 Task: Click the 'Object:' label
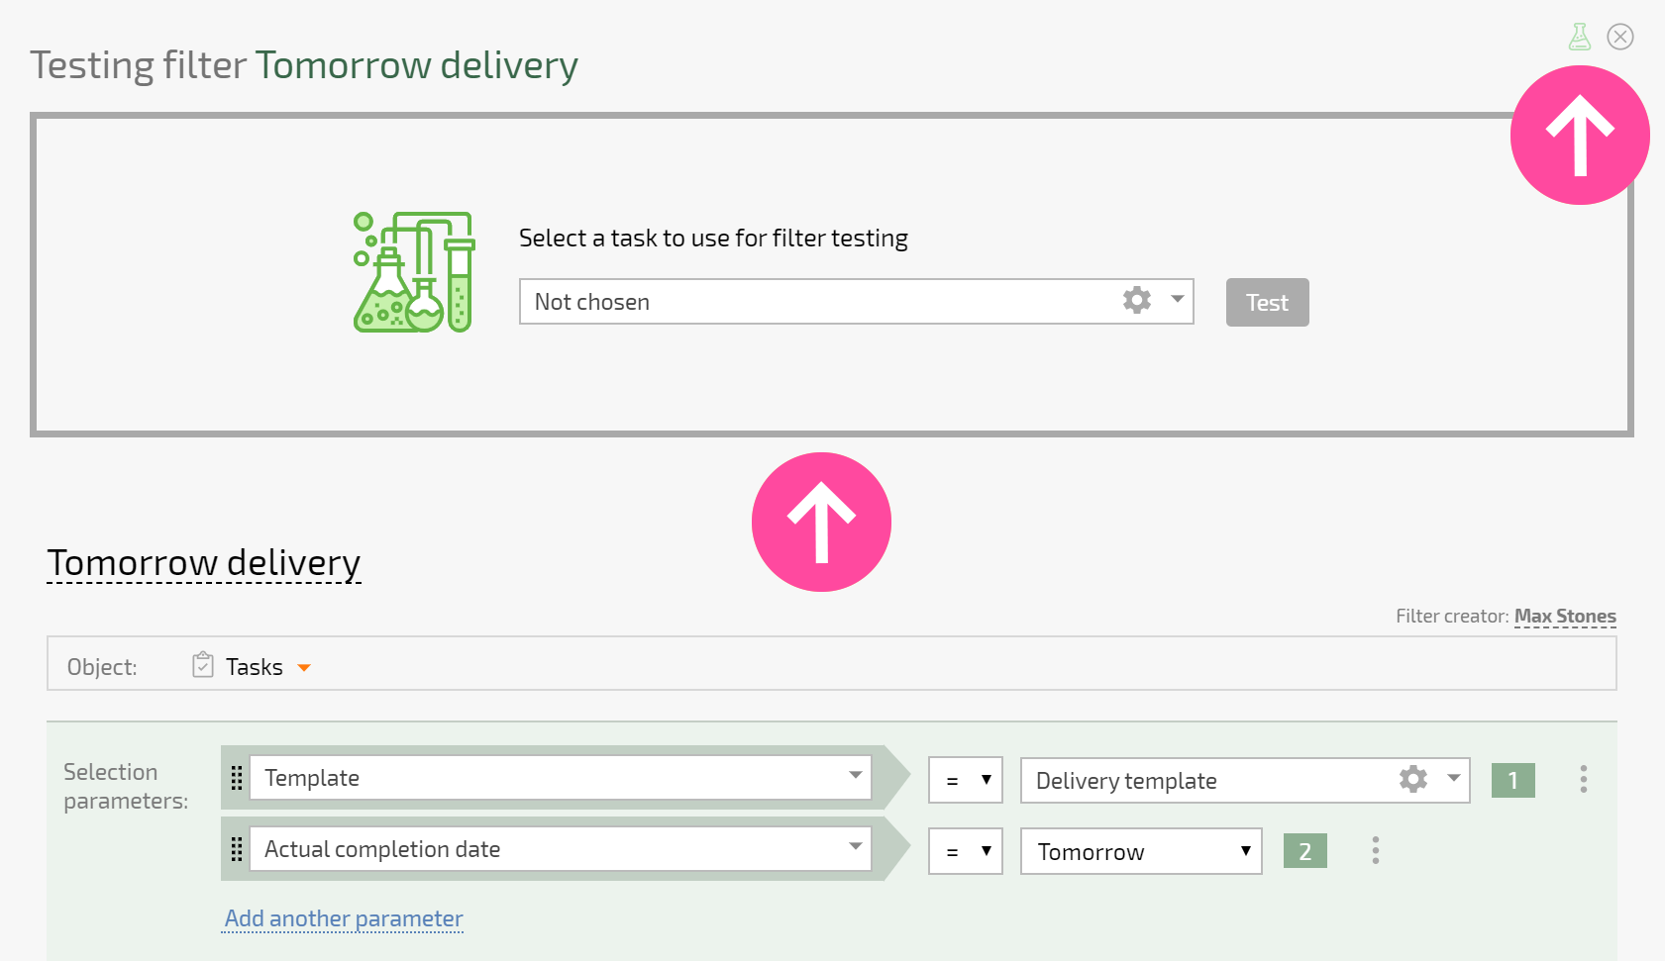click(102, 667)
